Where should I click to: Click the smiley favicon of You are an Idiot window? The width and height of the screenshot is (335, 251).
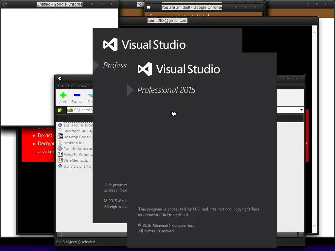pos(149,8)
